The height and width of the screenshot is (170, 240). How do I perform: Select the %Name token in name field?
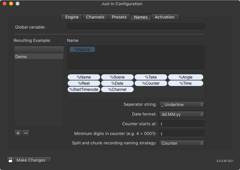click(82, 49)
